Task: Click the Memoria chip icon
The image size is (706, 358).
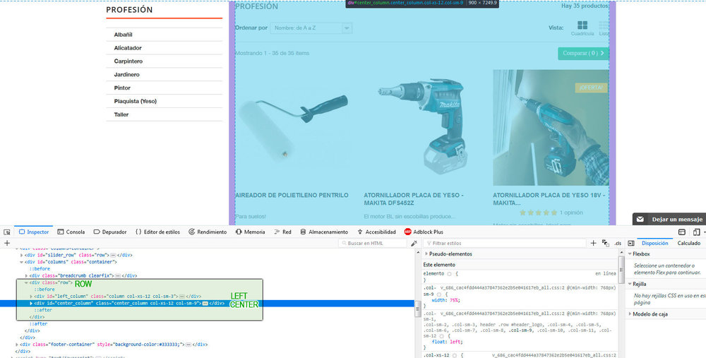Action: click(239, 232)
